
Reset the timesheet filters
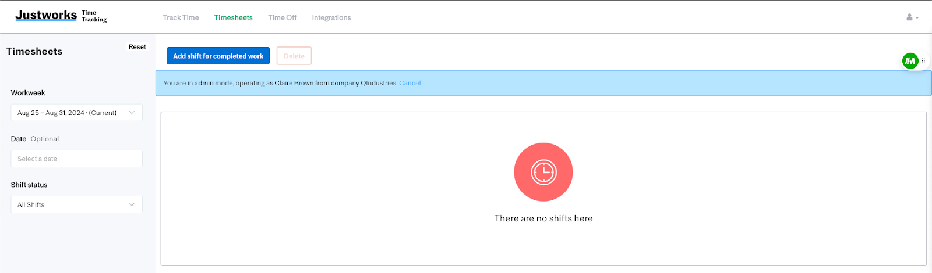pos(137,47)
